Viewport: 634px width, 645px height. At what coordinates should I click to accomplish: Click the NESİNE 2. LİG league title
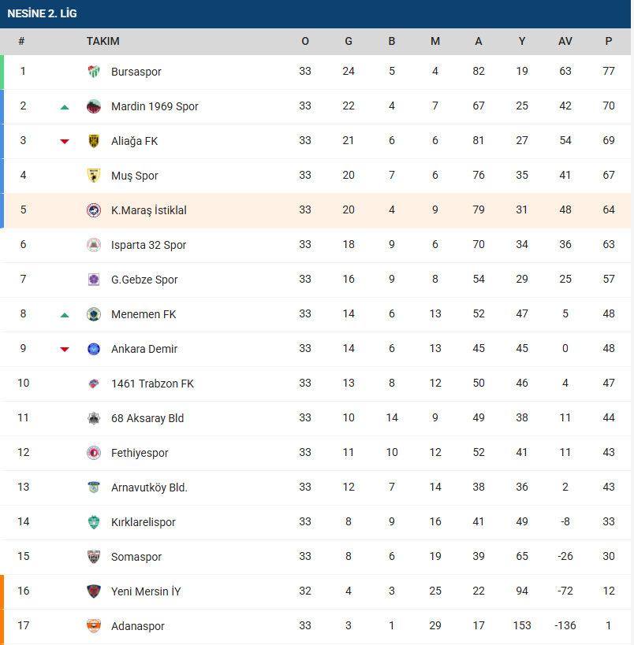click(42, 13)
